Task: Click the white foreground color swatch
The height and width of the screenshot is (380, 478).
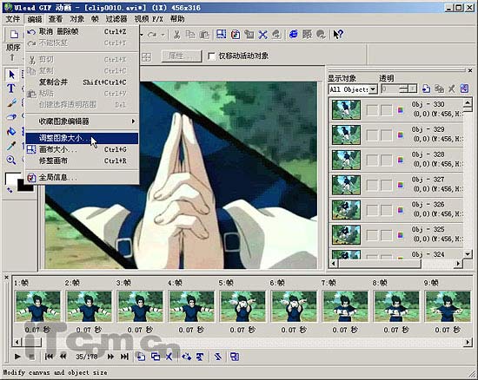Action: (11, 178)
